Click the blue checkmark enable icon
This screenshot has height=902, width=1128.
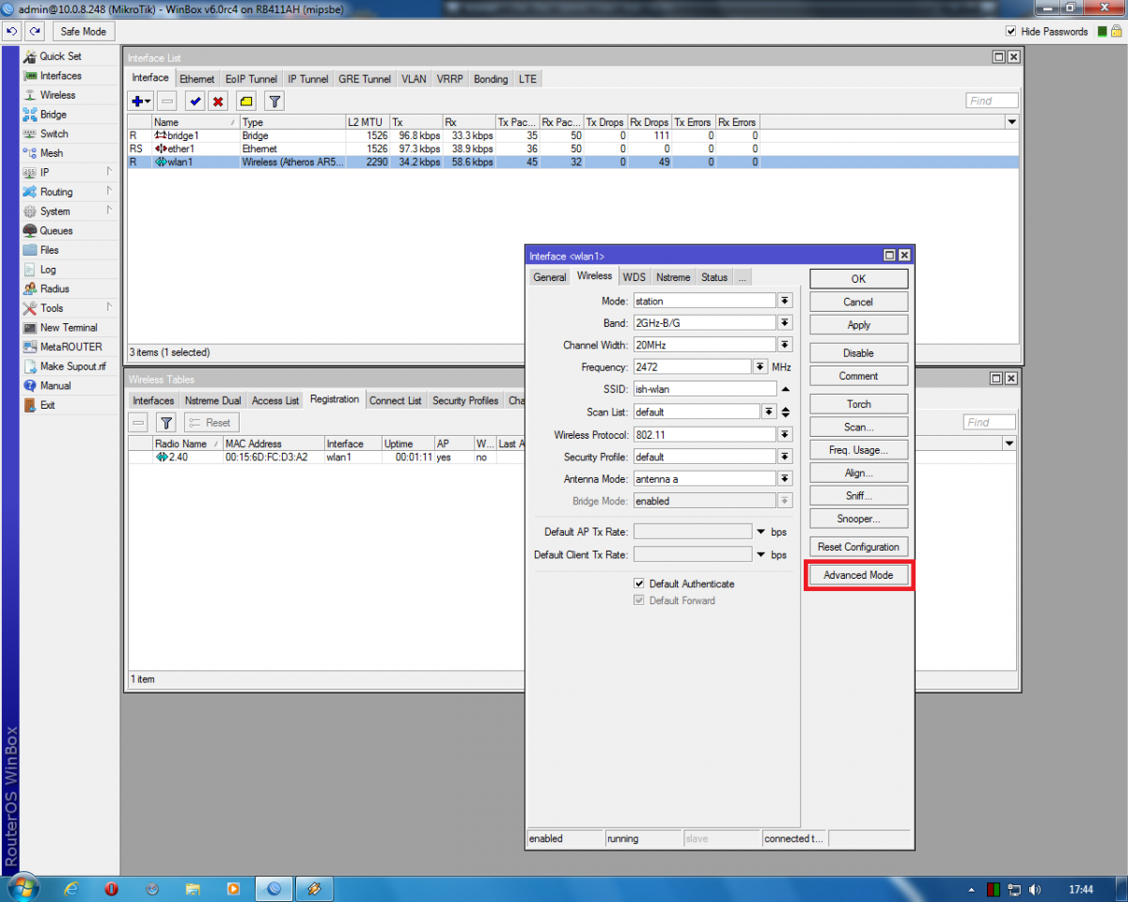pyautogui.click(x=195, y=101)
